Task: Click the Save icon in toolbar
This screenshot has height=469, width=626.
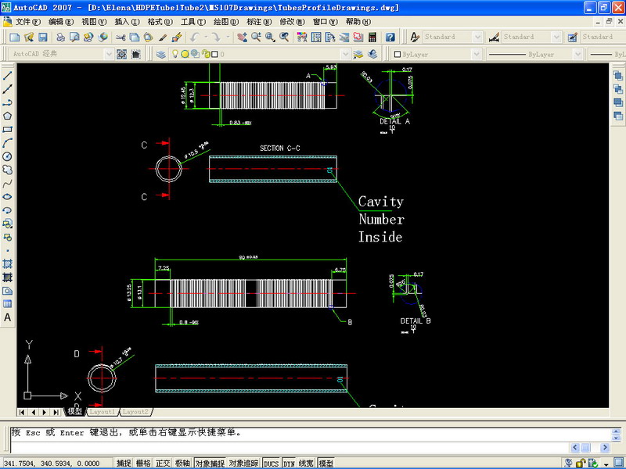Action: 42,37
